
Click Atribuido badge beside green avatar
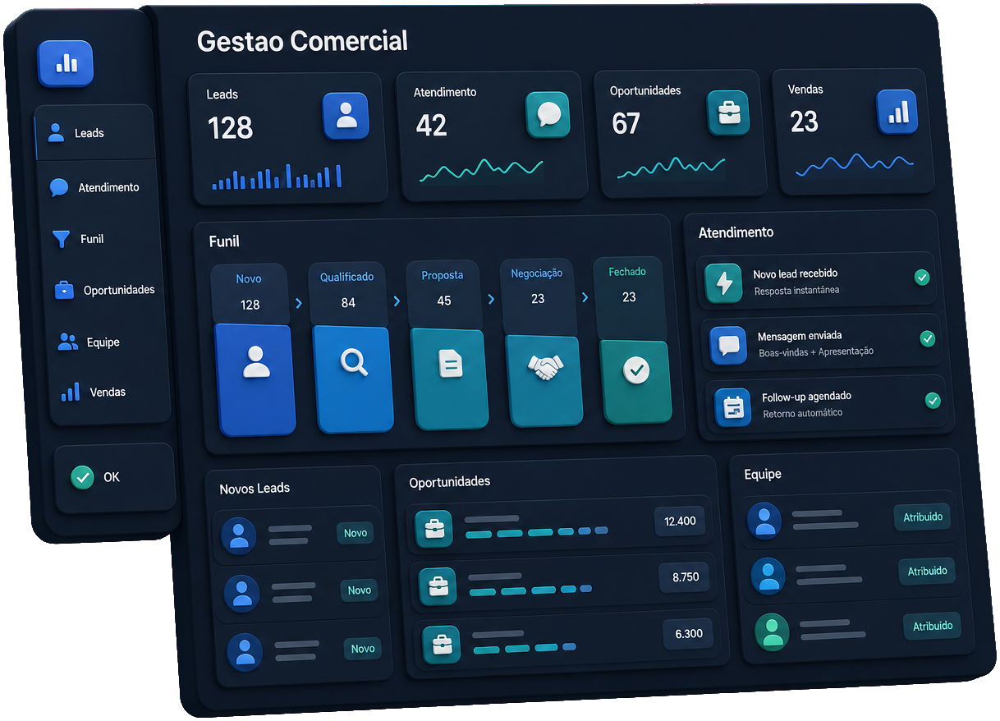[933, 626]
